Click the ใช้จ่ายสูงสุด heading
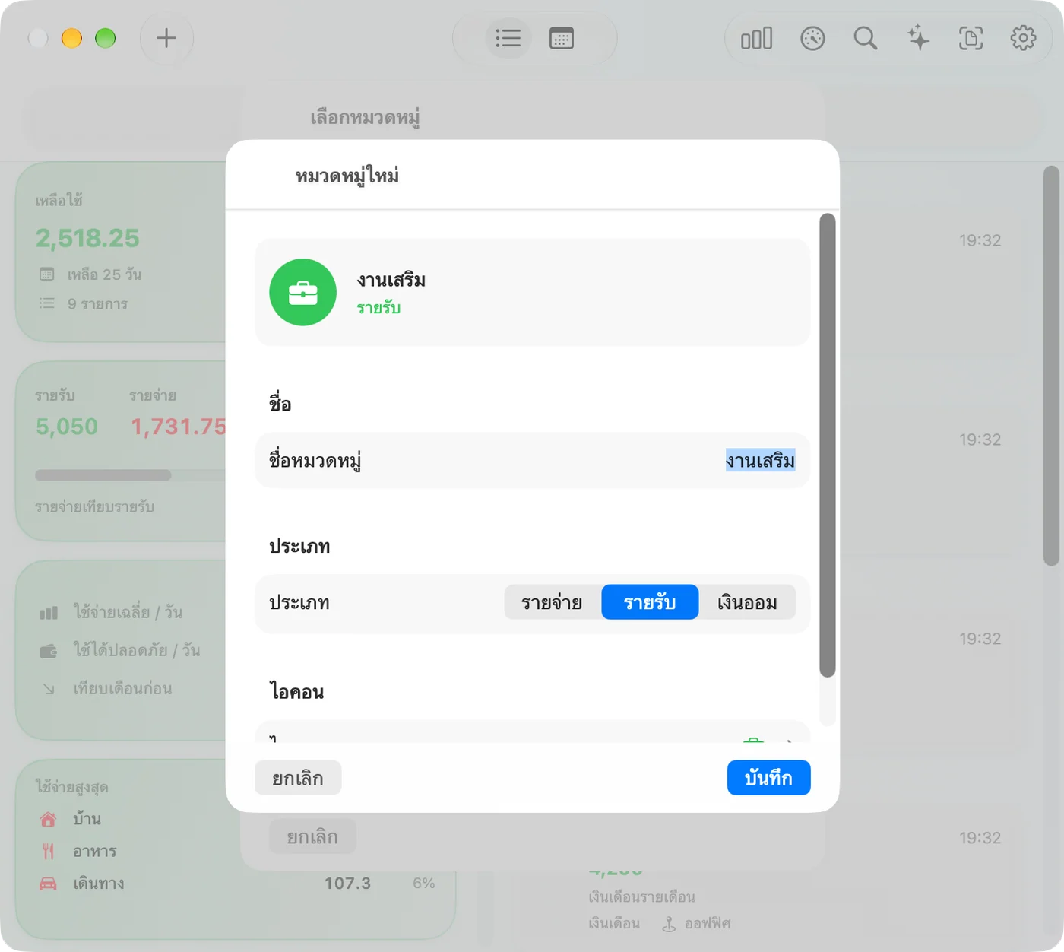This screenshot has width=1064, height=952. 72,787
